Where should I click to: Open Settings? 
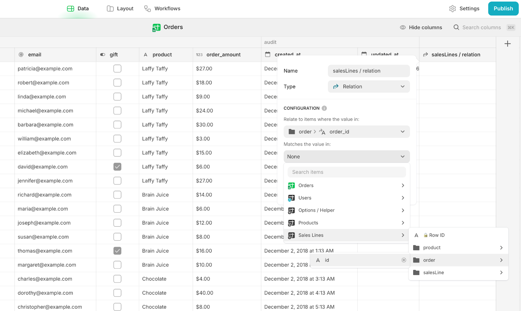pos(464,8)
